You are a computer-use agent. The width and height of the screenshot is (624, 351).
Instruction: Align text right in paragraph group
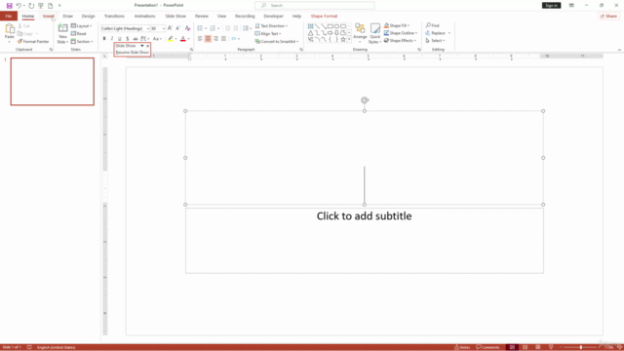click(215, 39)
